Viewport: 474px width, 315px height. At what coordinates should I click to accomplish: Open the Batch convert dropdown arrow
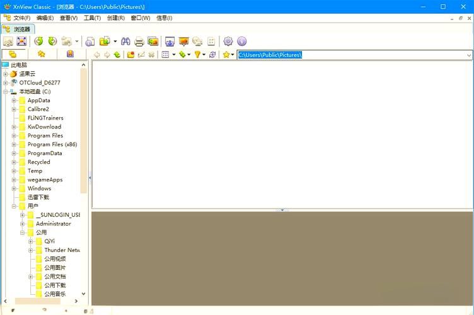click(115, 42)
